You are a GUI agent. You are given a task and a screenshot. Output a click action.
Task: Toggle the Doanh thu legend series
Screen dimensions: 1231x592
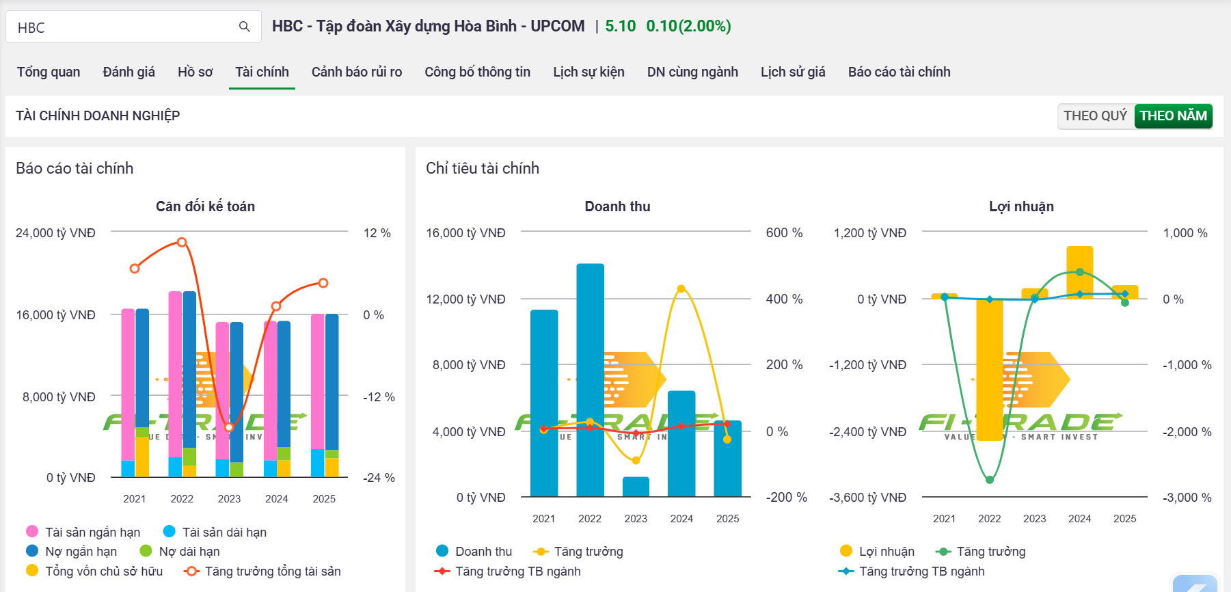pyautogui.click(x=474, y=551)
